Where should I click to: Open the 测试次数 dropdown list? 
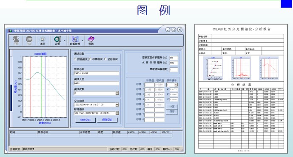click(x=117, y=93)
